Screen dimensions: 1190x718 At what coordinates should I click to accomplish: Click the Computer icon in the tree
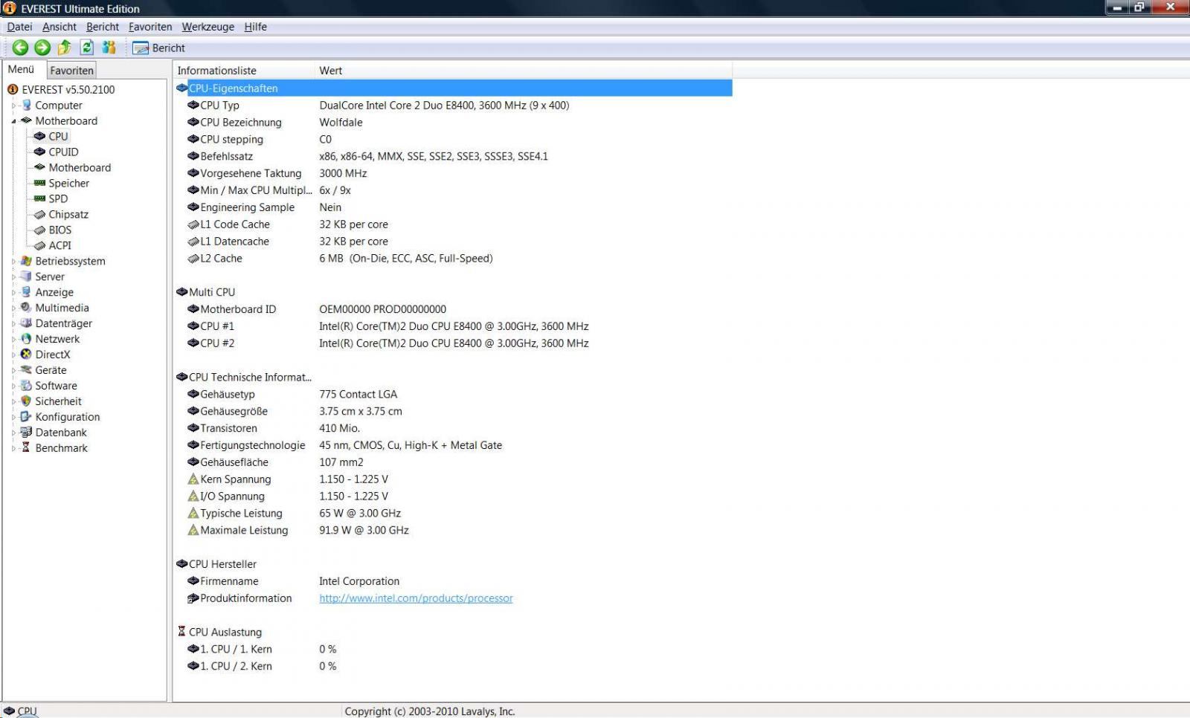(x=27, y=105)
